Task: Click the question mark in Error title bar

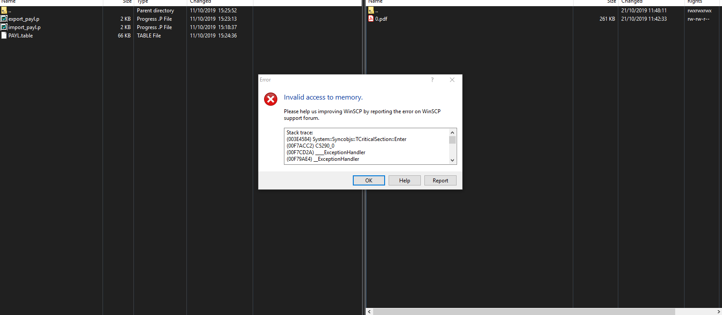Action: coord(432,80)
